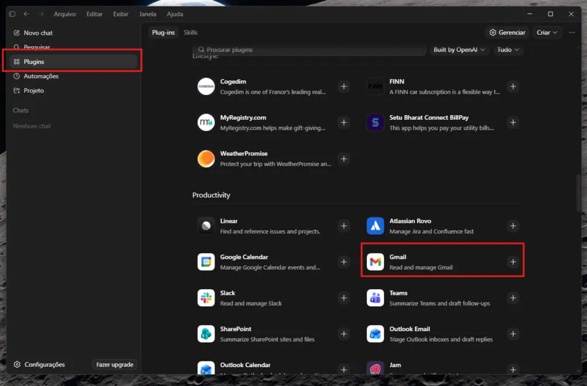Click the Gerenciar button

click(x=507, y=33)
